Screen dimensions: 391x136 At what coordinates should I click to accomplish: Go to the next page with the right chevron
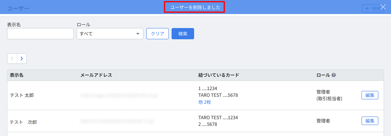point(22,58)
